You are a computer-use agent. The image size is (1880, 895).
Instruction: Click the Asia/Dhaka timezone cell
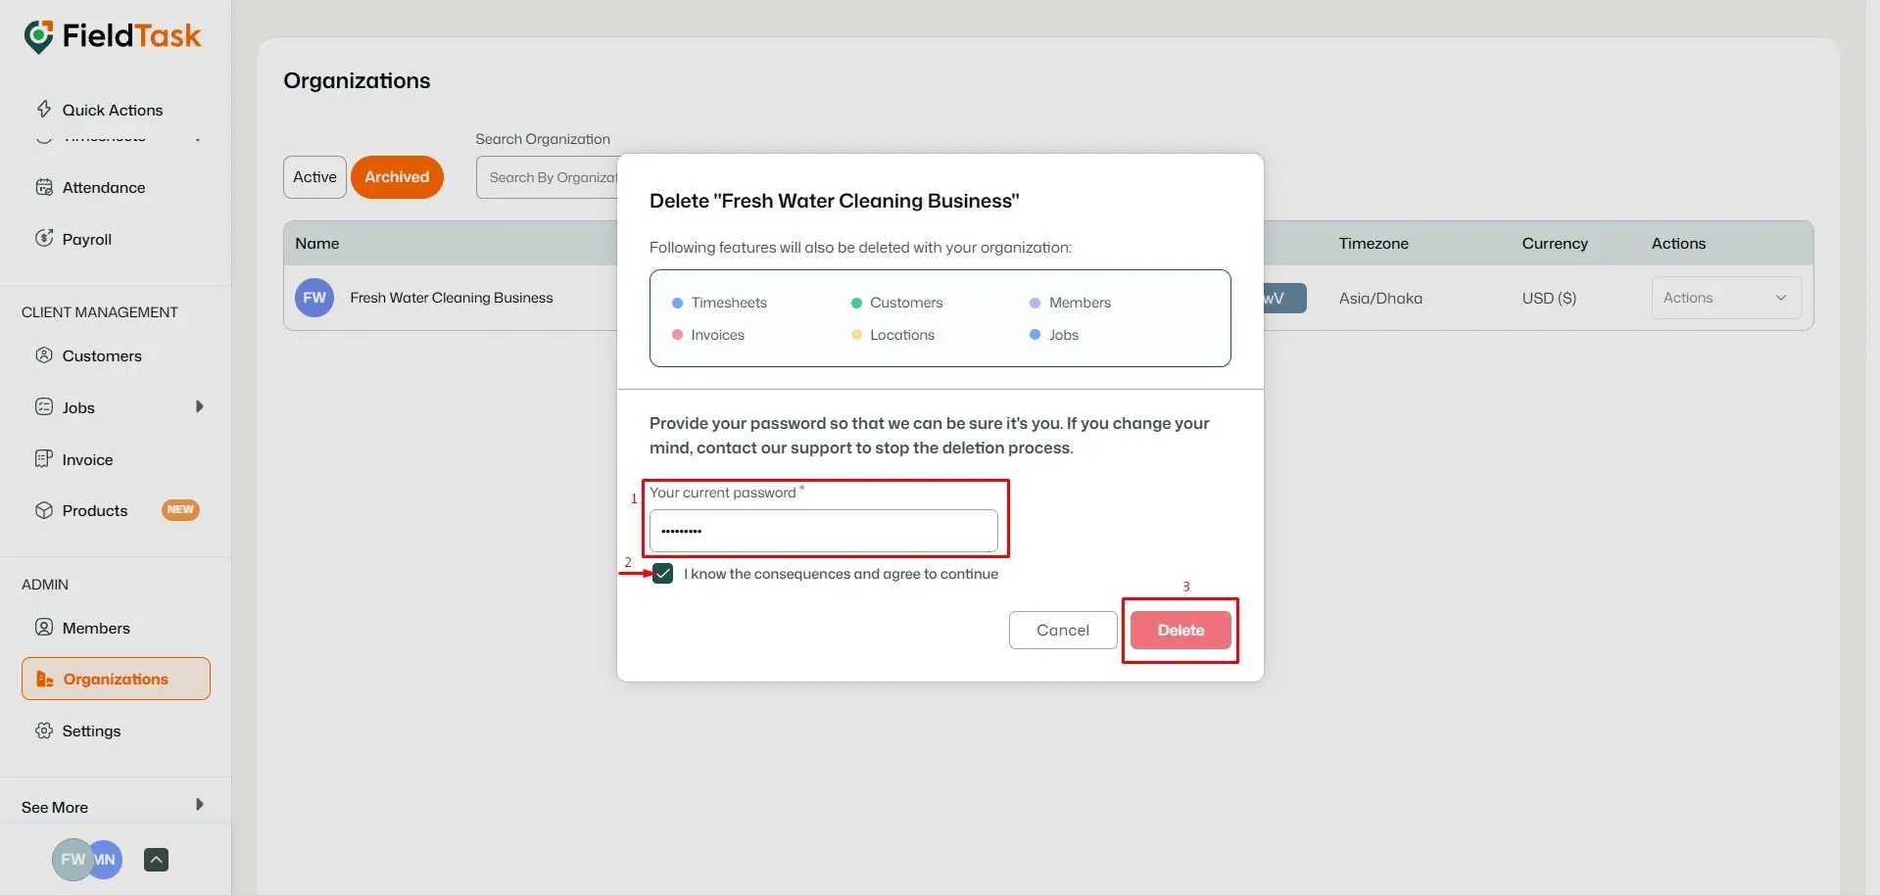point(1380,298)
